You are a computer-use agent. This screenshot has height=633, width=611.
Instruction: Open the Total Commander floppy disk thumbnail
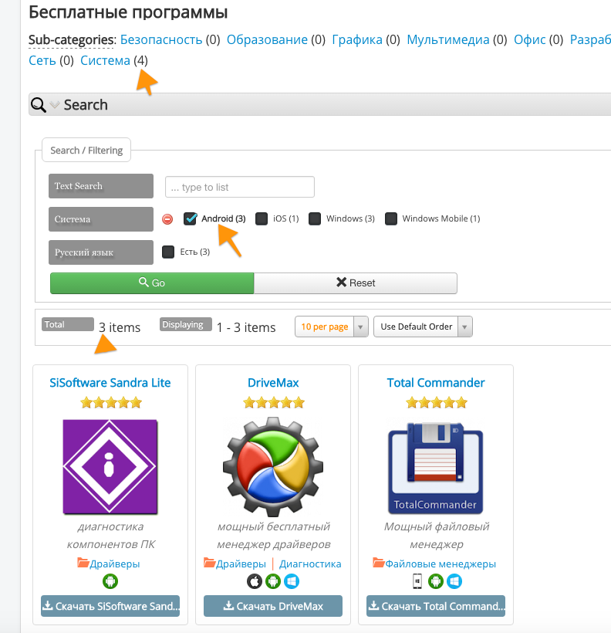click(x=436, y=468)
